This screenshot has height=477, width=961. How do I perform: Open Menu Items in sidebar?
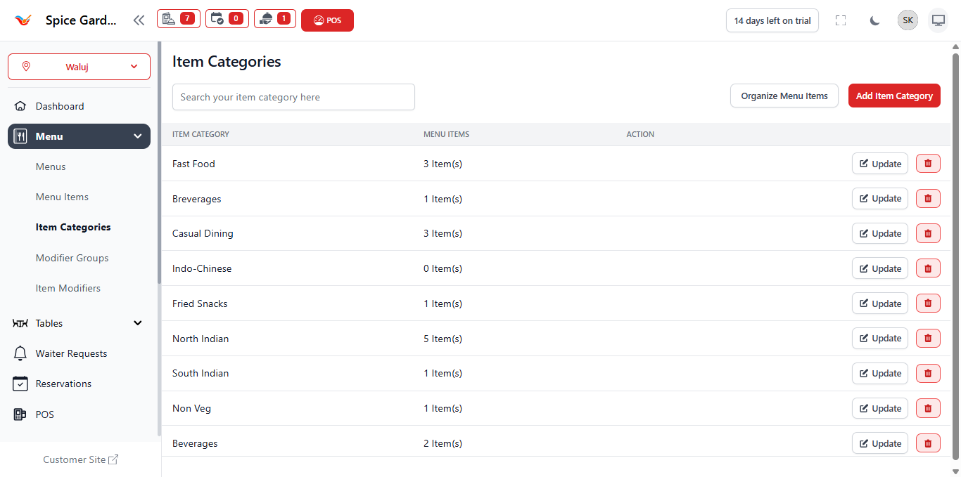pyautogui.click(x=62, y=197)
